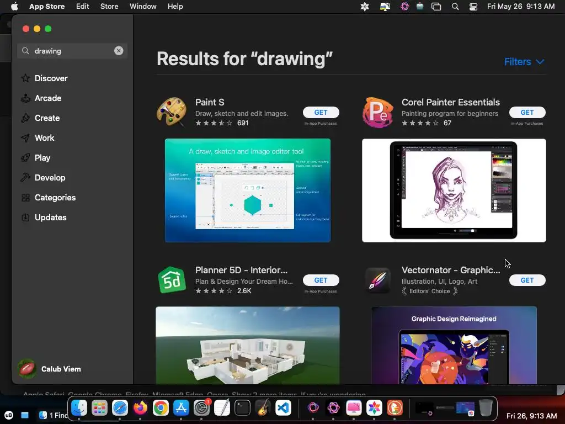View Graphic Design Reimagined preview image
The image size is (565, 424).
(454, 345)
